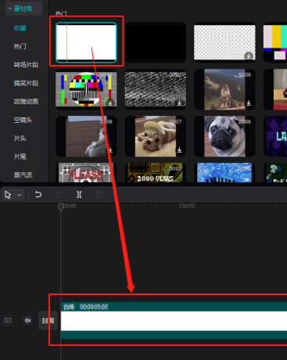Viewport: 287px width, 360px height.
Task: Open the 热门 popular category
Action: 20,46
